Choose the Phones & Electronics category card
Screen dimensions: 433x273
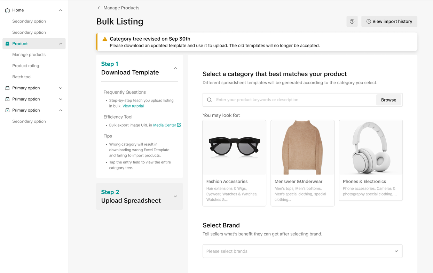(370, 160)
